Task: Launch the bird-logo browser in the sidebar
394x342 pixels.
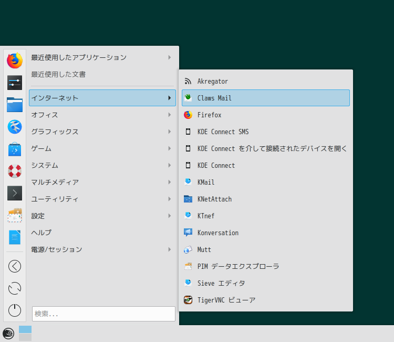Action: tap(15, 127)
